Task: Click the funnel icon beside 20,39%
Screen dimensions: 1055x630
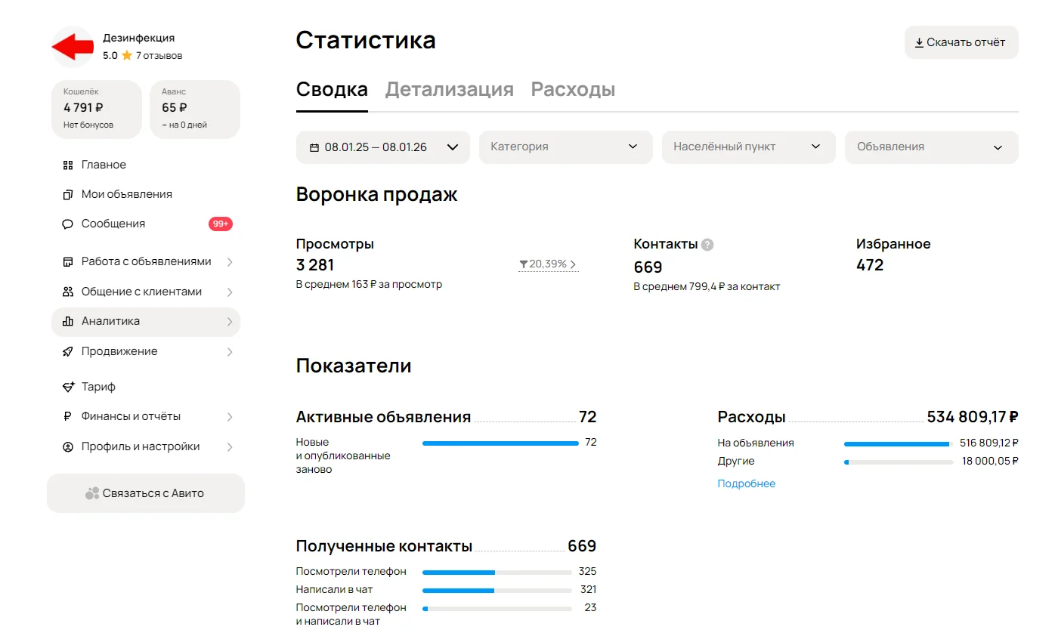Action: pos(523,264)
